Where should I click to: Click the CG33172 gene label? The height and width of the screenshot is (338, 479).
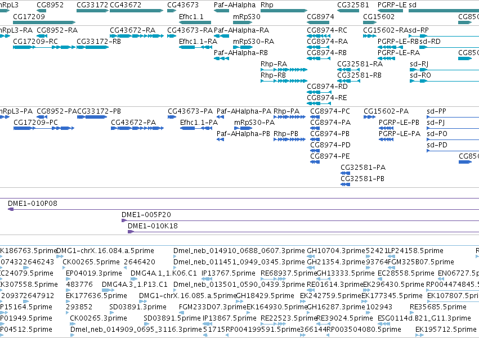pyautogui.click(x=92, y=5)
